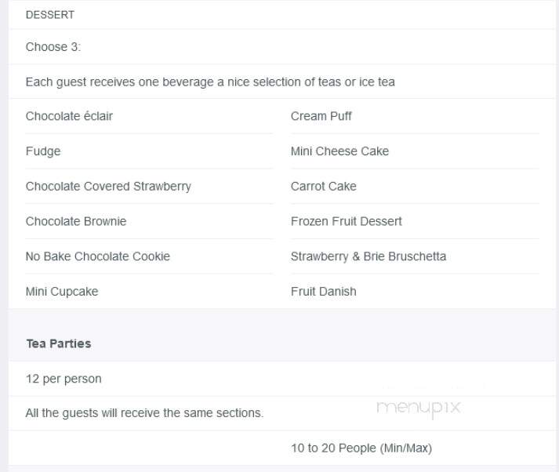Select the Fruit Danish entry
559x472 pixels.
[324, 292]
